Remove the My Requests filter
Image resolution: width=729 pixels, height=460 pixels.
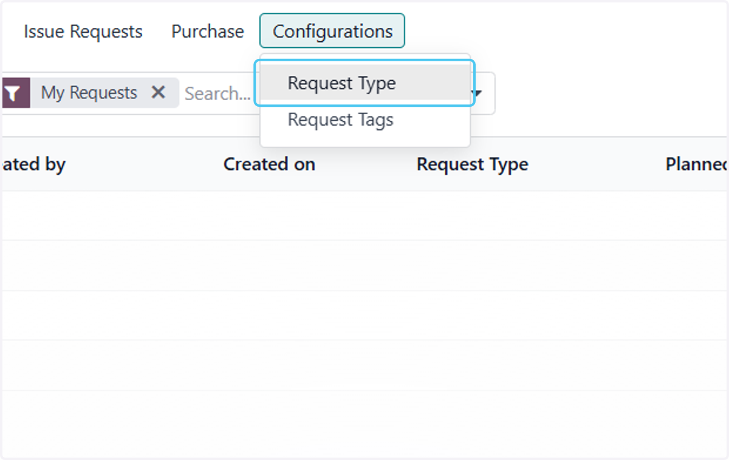[x=158, y=92]
